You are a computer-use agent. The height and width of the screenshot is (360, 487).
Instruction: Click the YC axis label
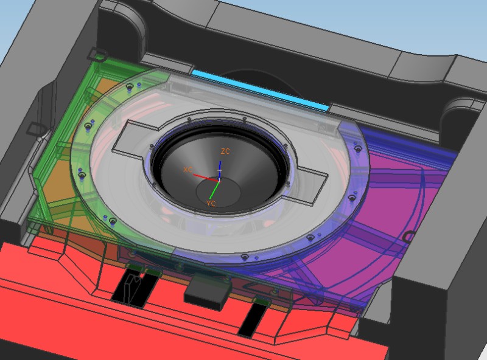(x=211, y=203)
